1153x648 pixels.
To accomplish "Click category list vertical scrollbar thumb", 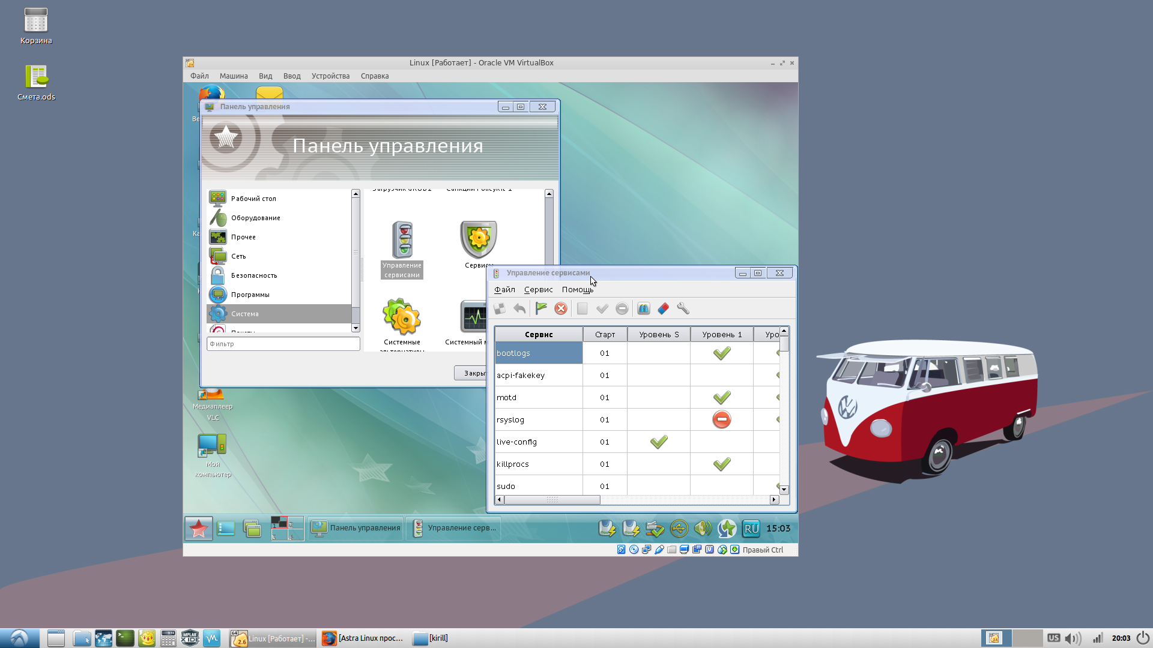I will (x=356, y=252).
